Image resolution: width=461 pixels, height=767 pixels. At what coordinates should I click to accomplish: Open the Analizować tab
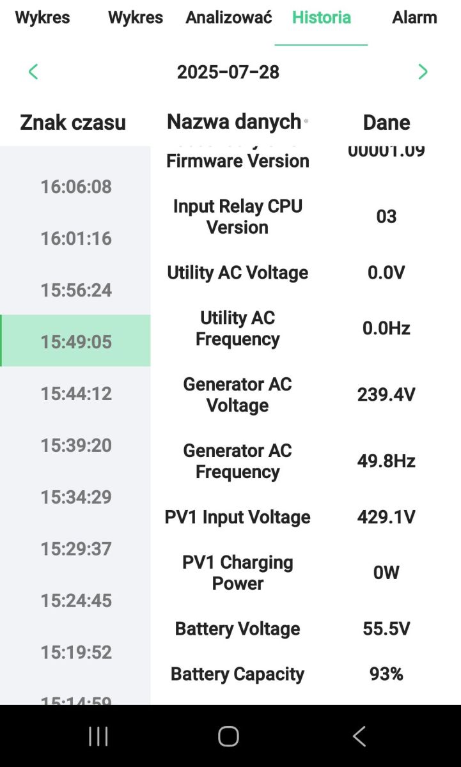point(229,17)
